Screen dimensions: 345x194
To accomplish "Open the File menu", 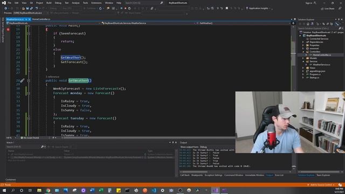I will tap(9, 3).
